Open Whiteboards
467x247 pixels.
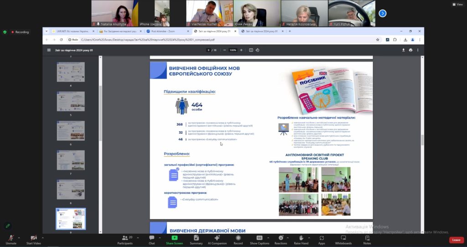coord(343,240)
